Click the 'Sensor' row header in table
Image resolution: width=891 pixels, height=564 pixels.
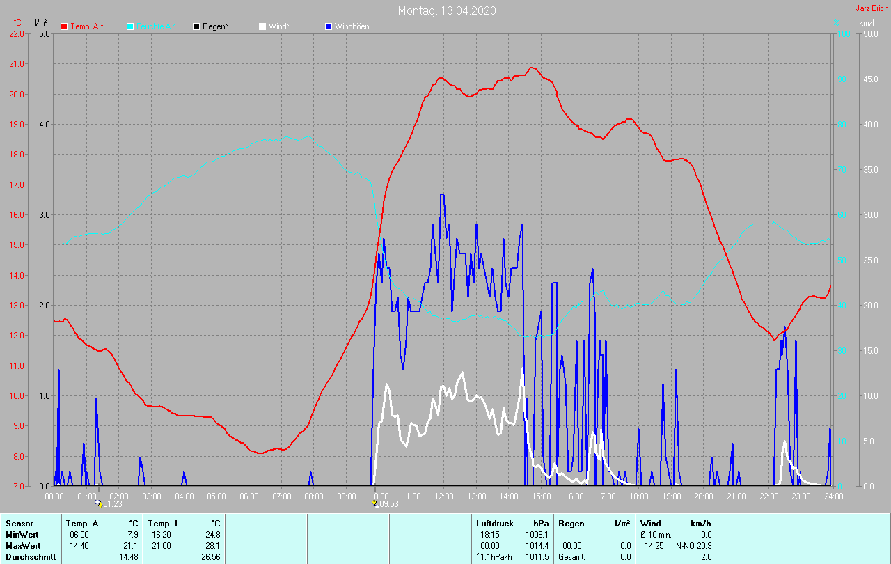pyautogui.click(x=19, y=523)
